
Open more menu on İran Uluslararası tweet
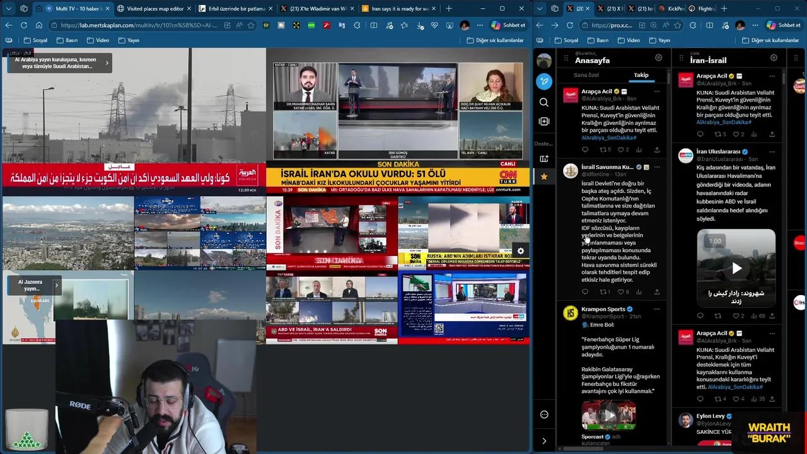pos(772,152)
